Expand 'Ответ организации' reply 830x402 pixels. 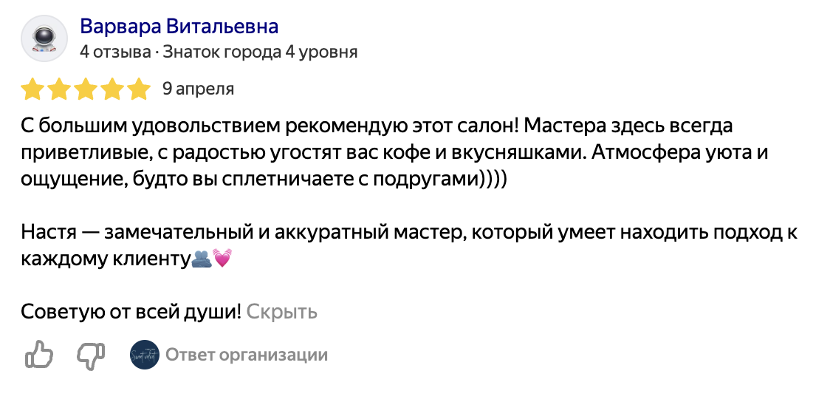coord(247,354)
